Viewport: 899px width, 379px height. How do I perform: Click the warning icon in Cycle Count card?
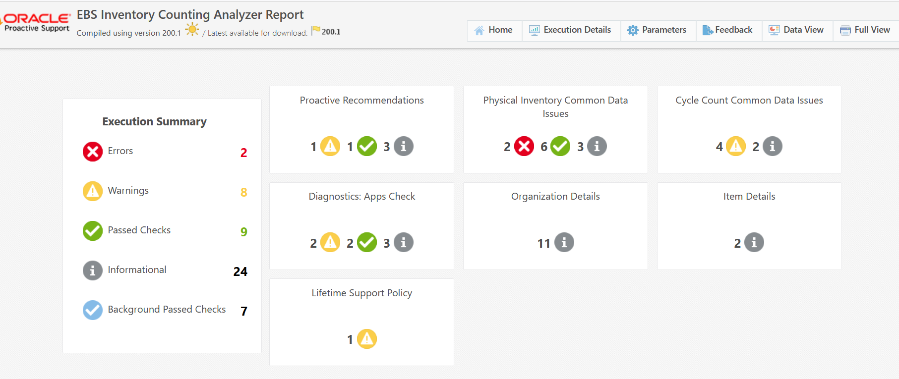pos(736,146)
